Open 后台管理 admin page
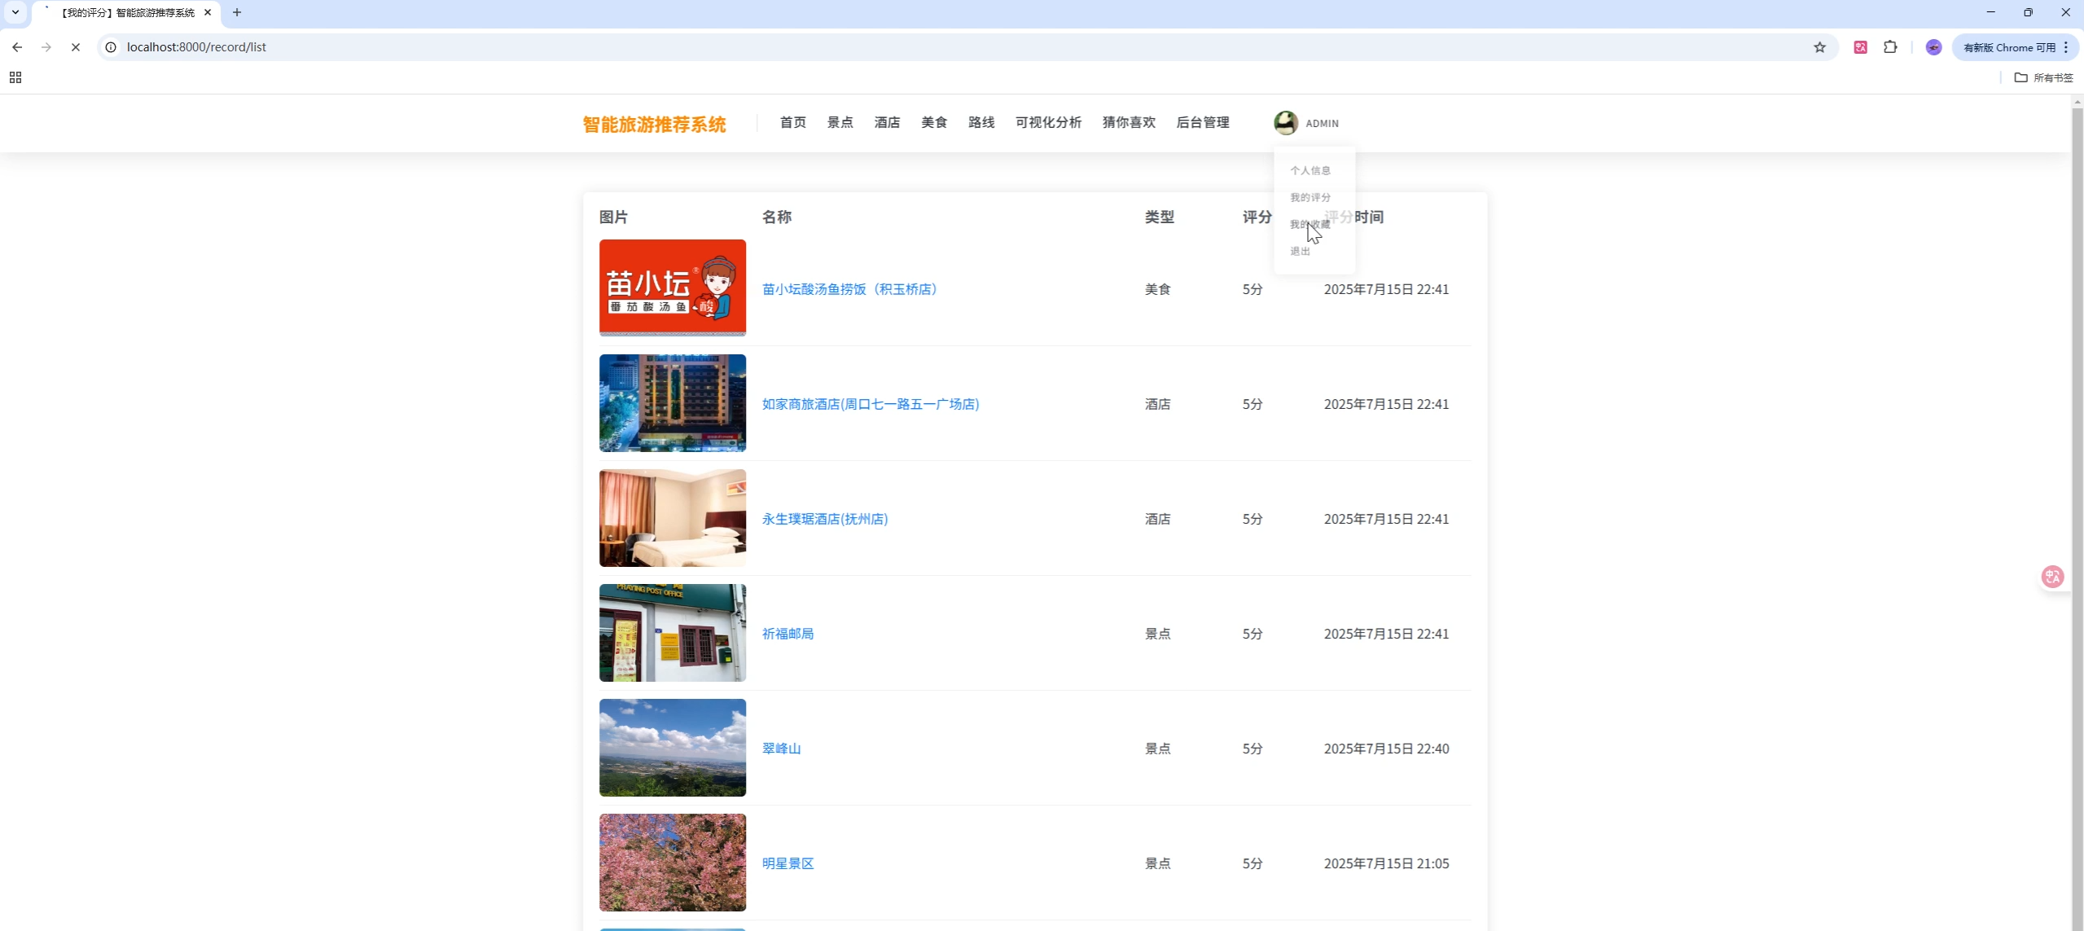This screenshot has height=931, width=2084. coord(1203,122)
